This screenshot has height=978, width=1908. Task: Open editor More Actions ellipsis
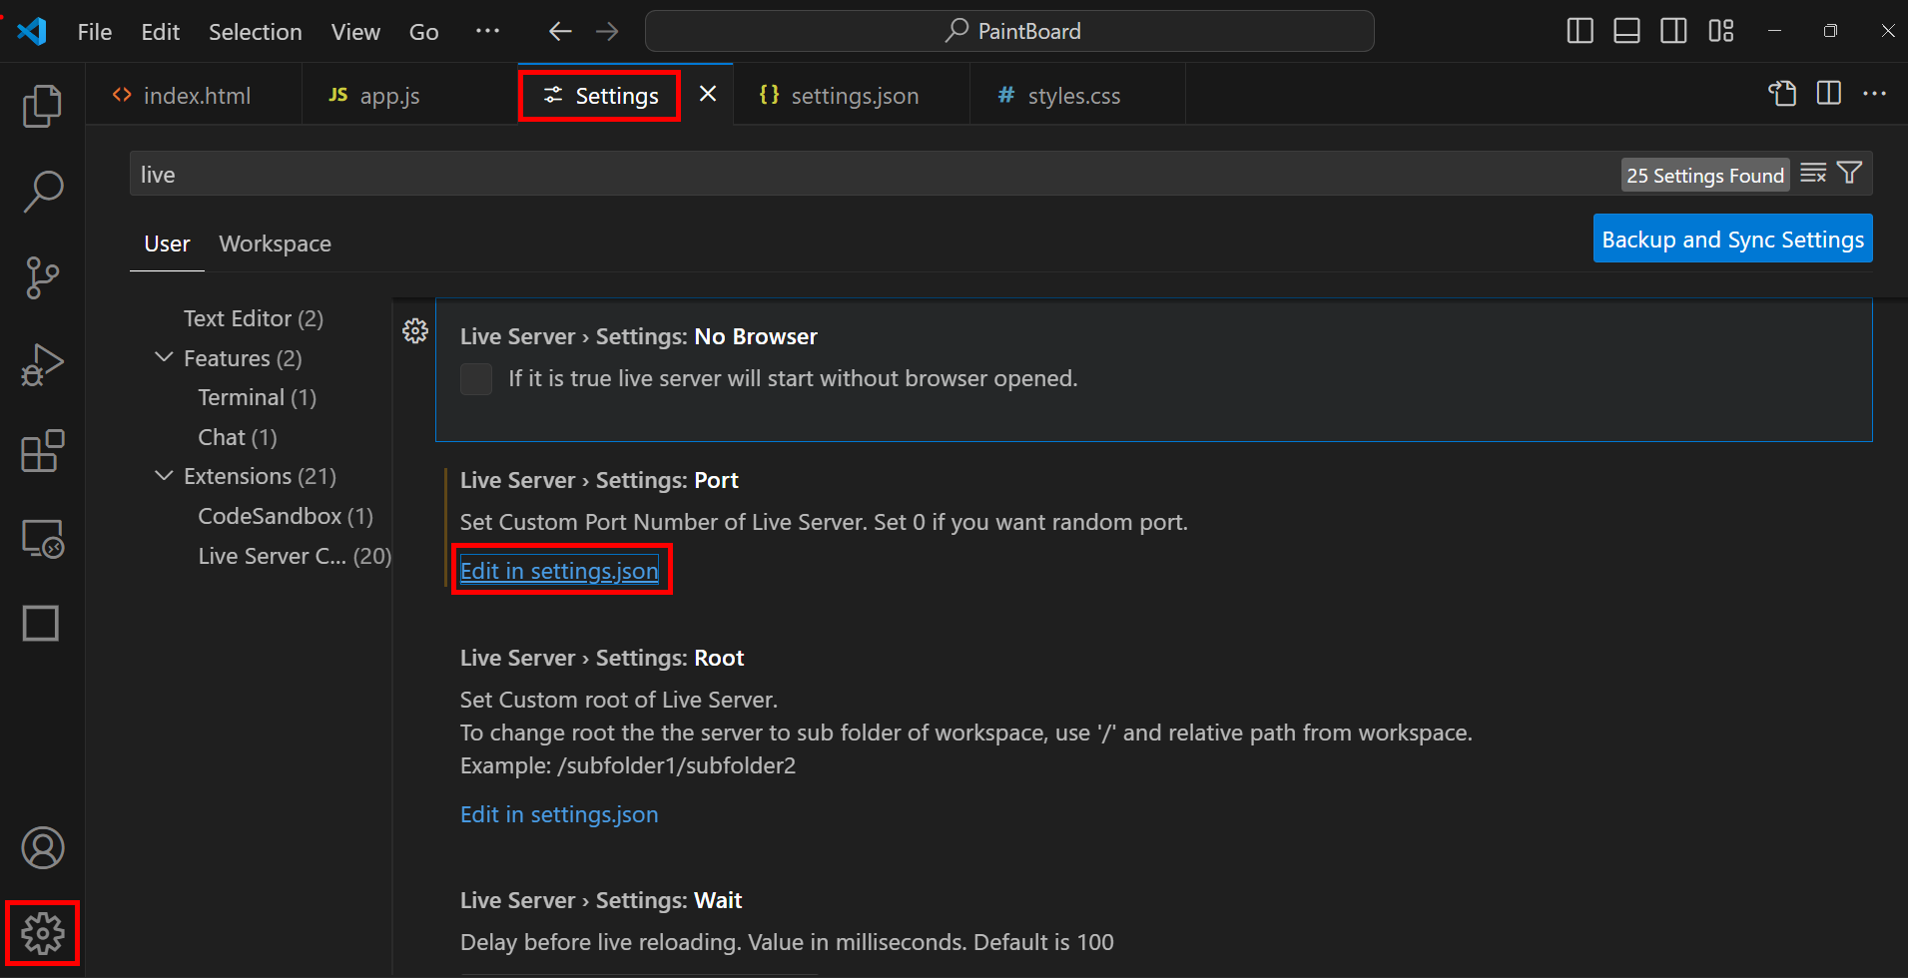pos(1875,94)
